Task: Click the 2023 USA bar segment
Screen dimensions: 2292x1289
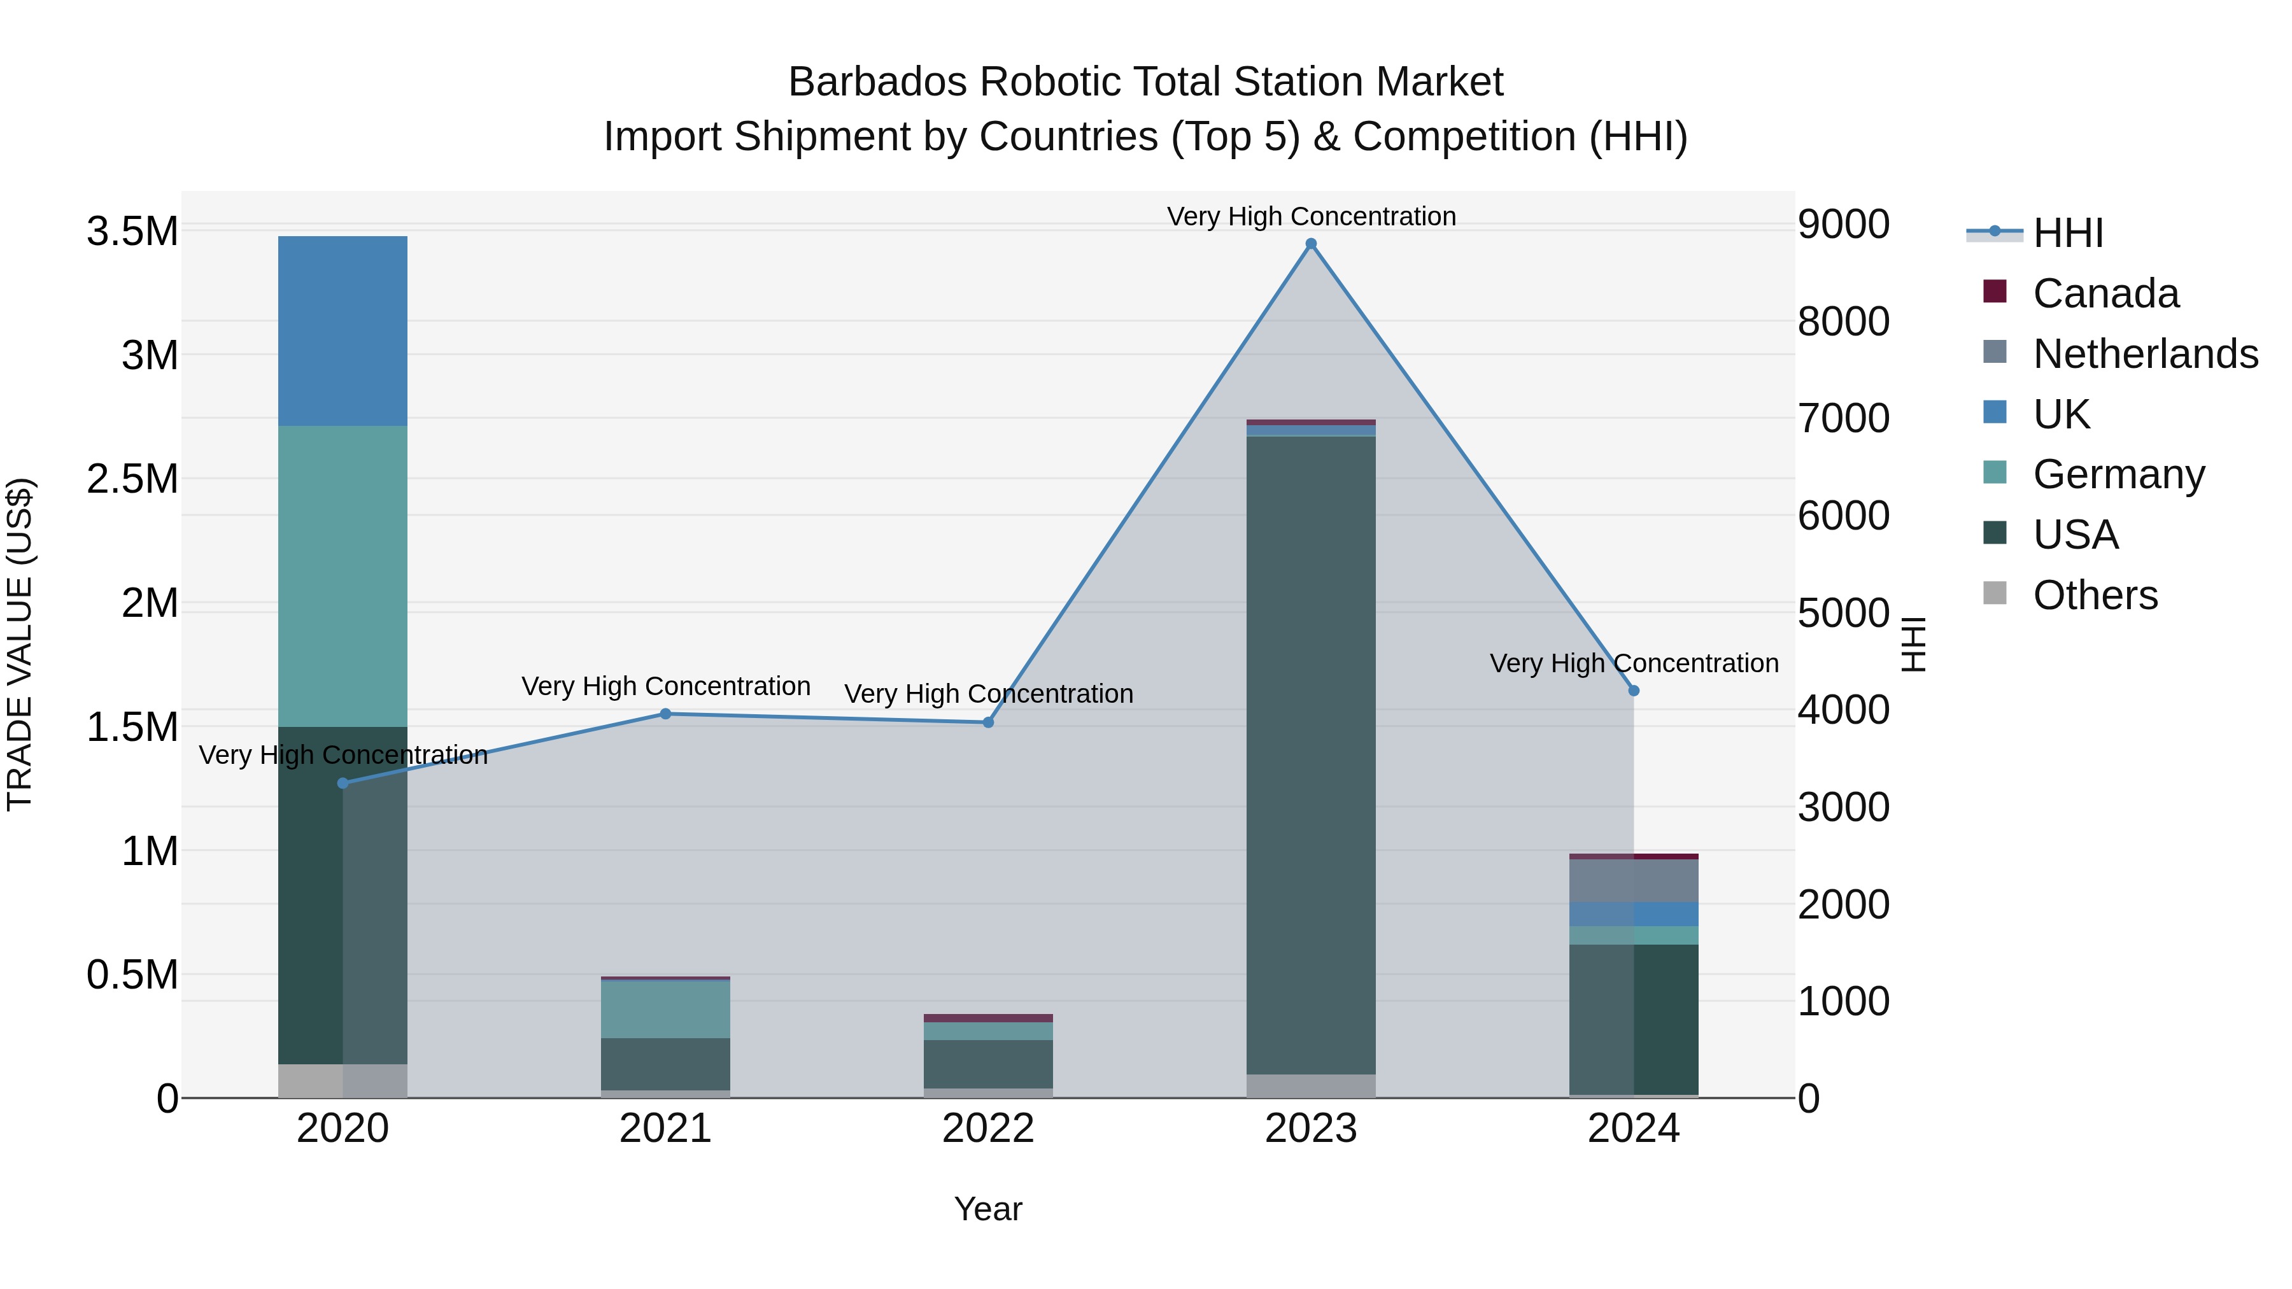Action: click(x=1311, y=755)
